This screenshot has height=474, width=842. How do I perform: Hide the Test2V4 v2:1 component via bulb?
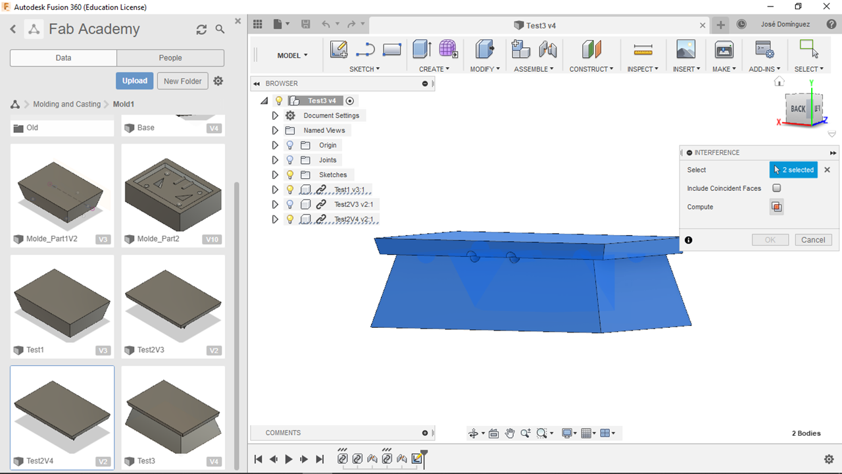coord(290,219)
